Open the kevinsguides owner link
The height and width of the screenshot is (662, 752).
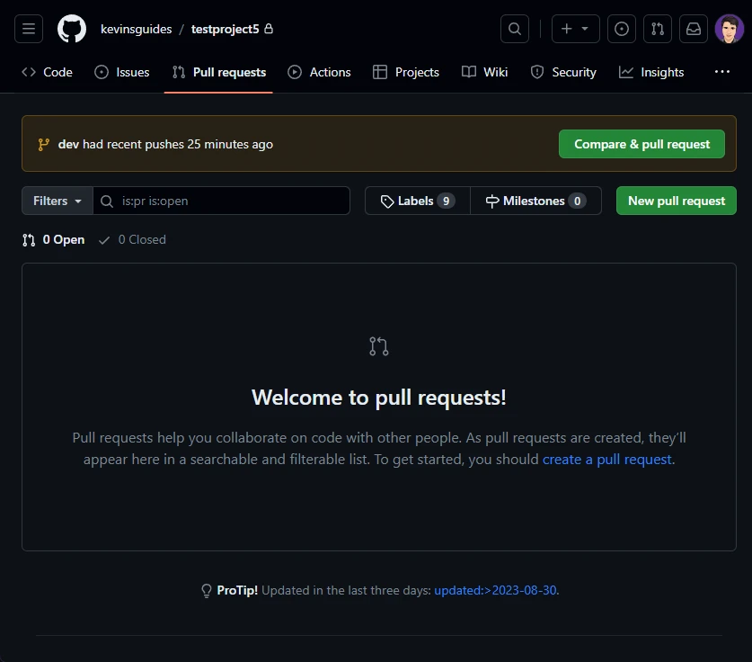137,29
